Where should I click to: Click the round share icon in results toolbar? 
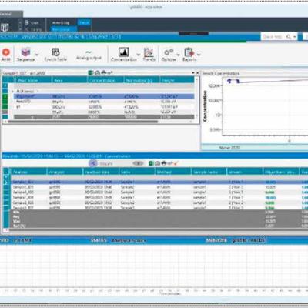point(93,163)
